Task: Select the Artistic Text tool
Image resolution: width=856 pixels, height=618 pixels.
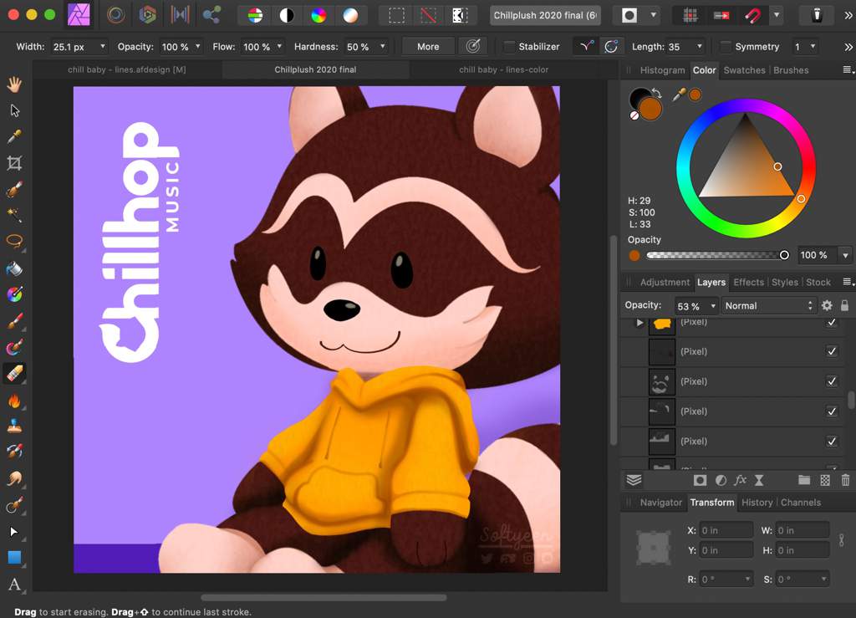Action: [x=14, y=585]
